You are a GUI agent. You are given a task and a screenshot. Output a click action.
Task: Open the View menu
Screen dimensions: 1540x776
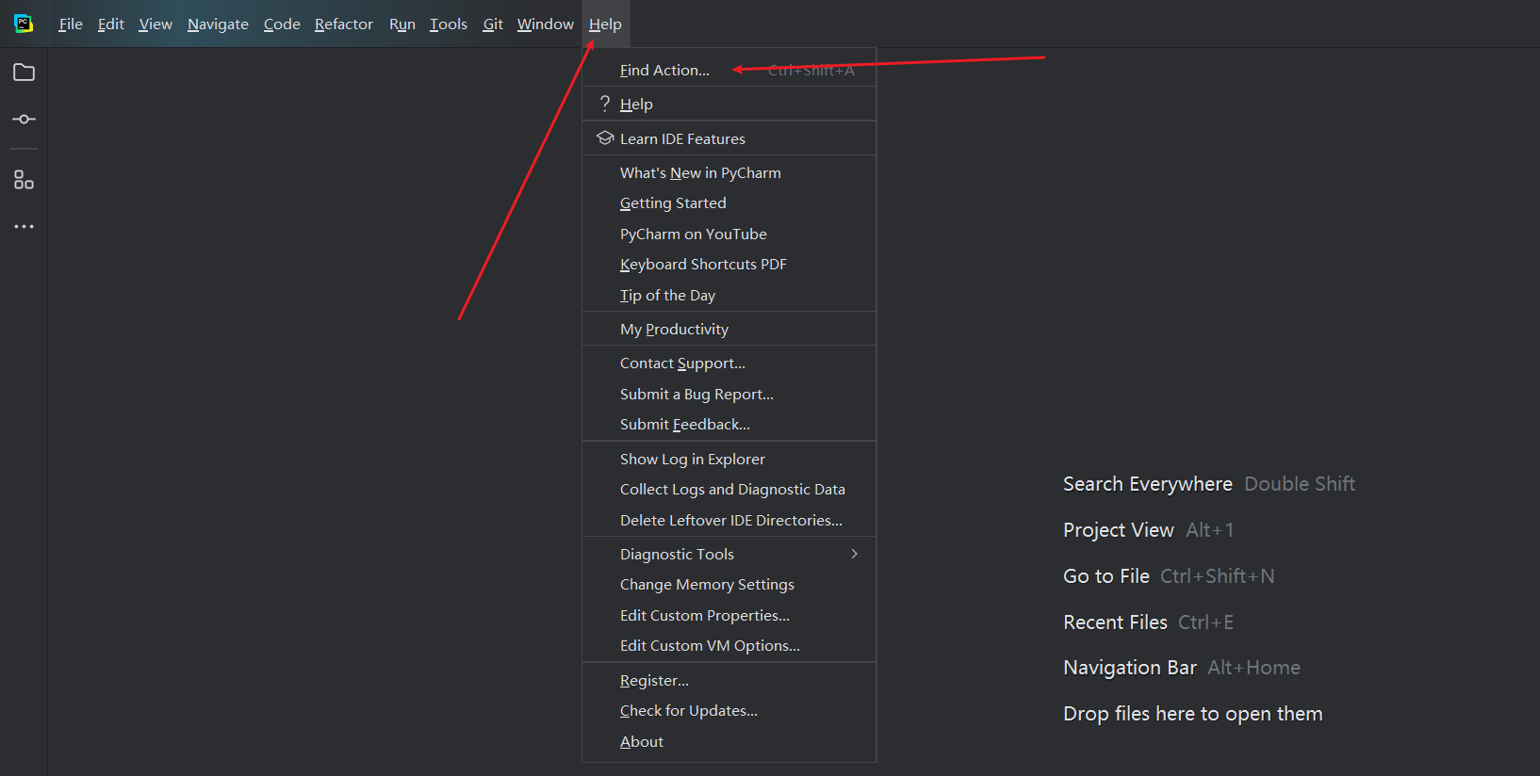coord(156,24)
